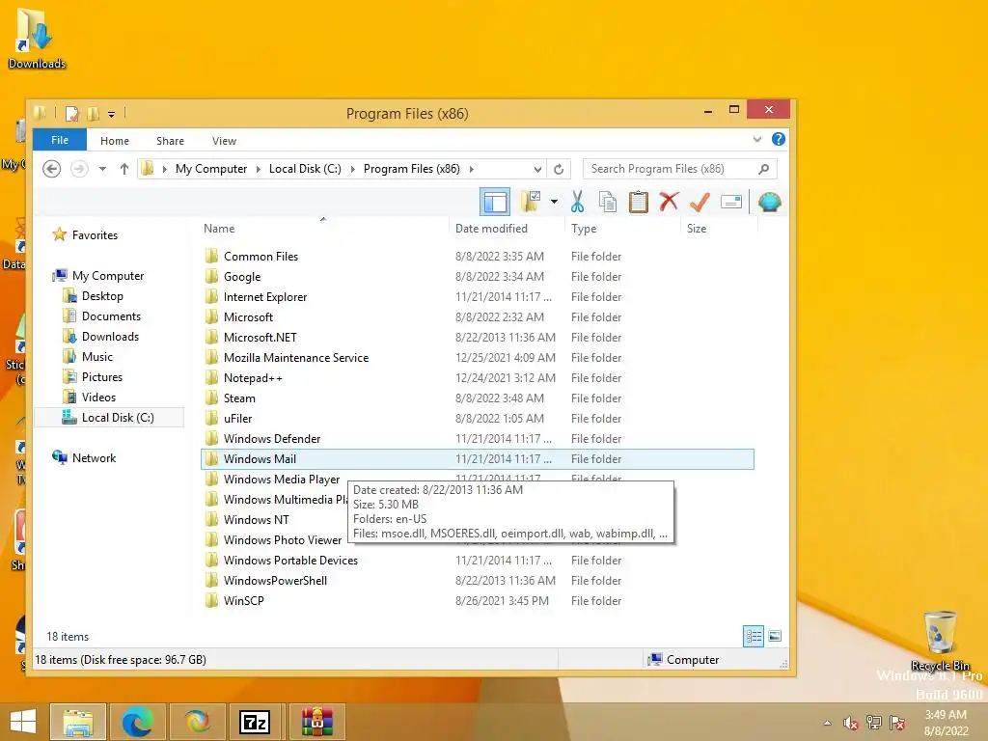Select Pictures in the navigation pane
The image size is (988, 741).
[102, 376]
